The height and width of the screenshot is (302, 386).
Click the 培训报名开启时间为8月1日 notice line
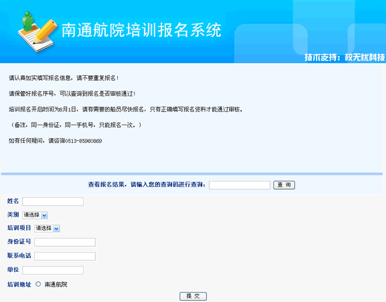tap(126, 109)
